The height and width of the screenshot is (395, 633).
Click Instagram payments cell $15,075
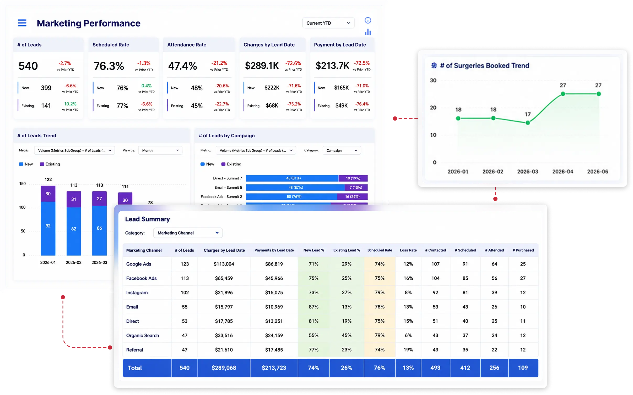[274, 292]
